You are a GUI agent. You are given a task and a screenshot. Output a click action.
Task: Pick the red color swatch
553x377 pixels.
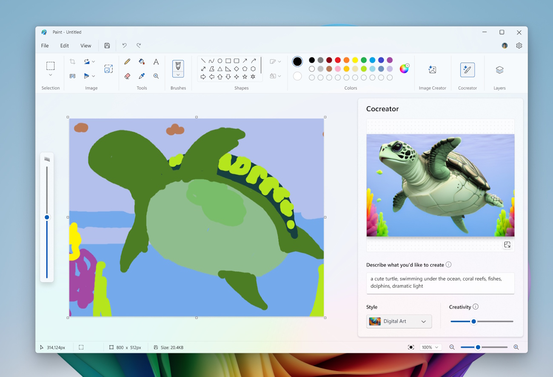pos(338,60)
